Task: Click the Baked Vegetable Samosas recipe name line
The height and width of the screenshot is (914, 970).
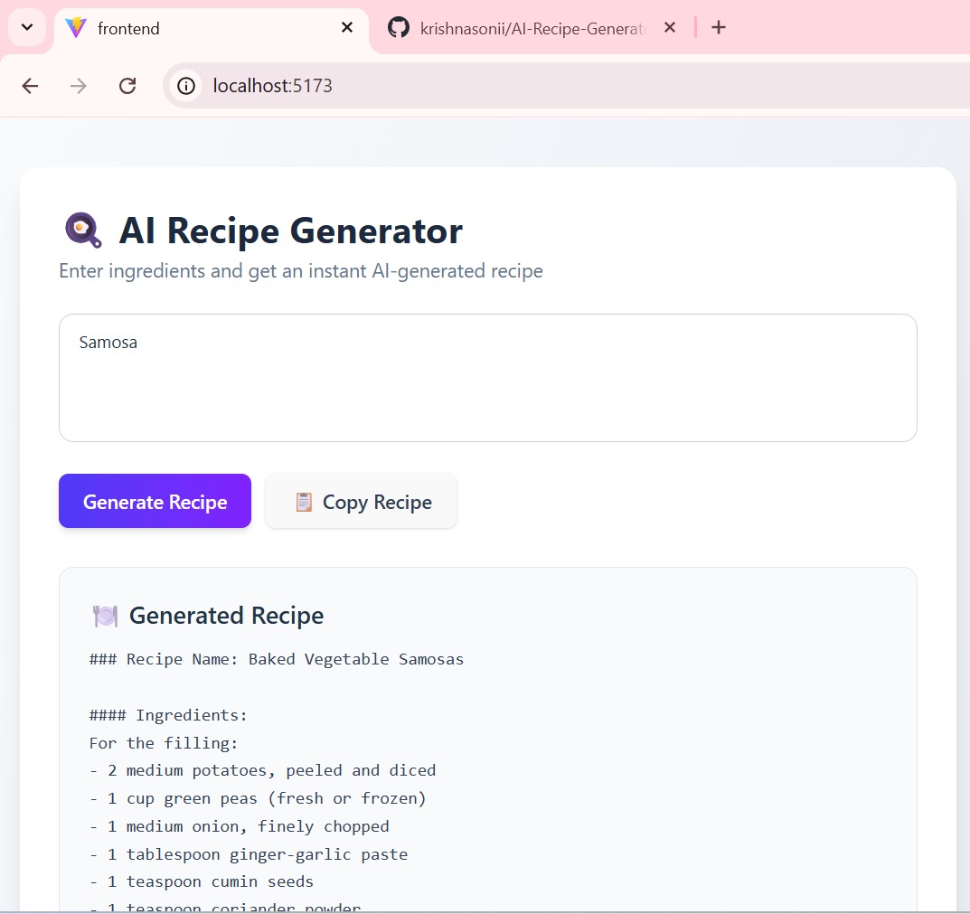Action: pyautogui.click(x=277, y=659)
